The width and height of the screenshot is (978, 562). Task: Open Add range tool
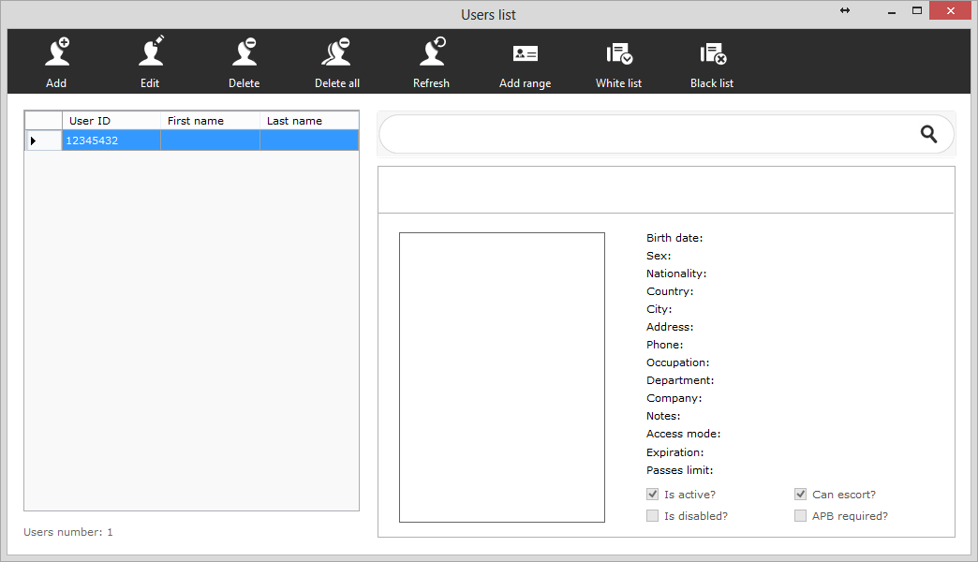(x=525, y=54)
